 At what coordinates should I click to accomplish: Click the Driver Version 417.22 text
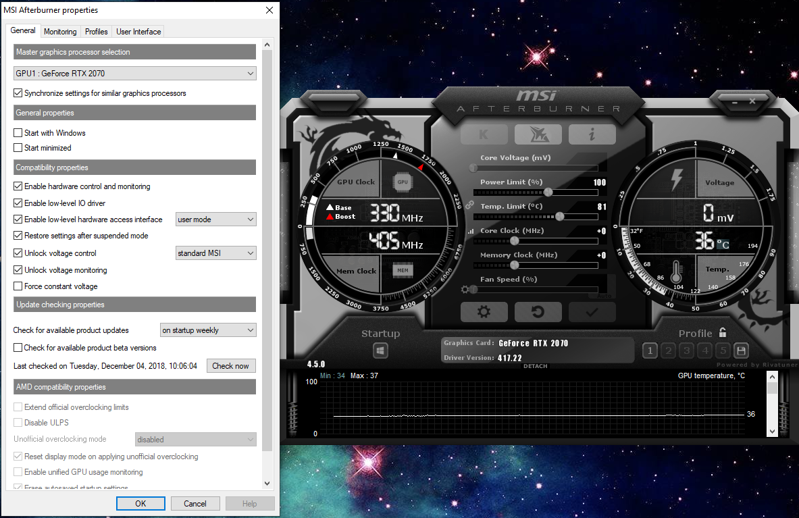coord(482,357)
